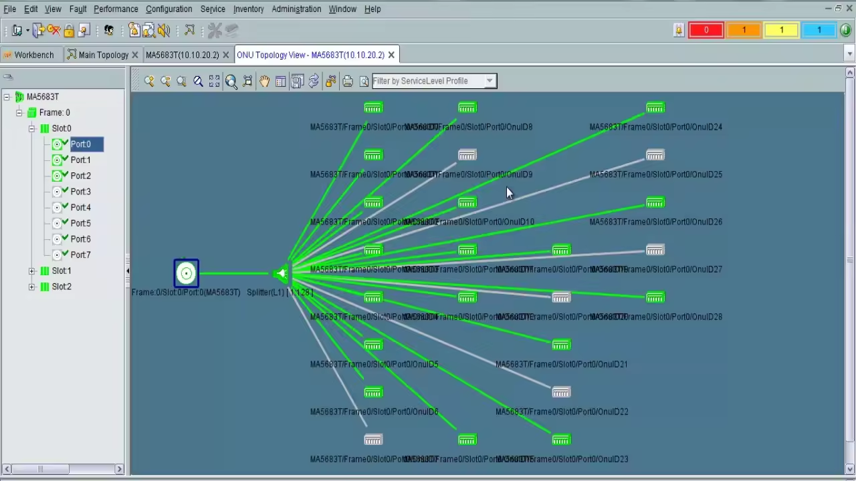This screenshot has width=856, height=481.
Task: Expand the Slot:1 tree node
Action: [31, 271]
